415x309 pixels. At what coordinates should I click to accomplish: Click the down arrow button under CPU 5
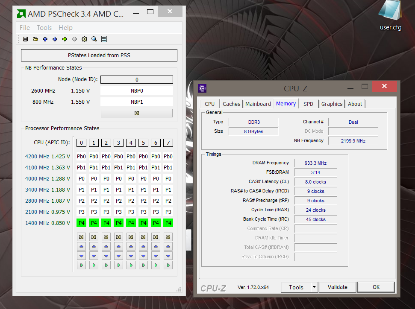[x=143, y=256]
